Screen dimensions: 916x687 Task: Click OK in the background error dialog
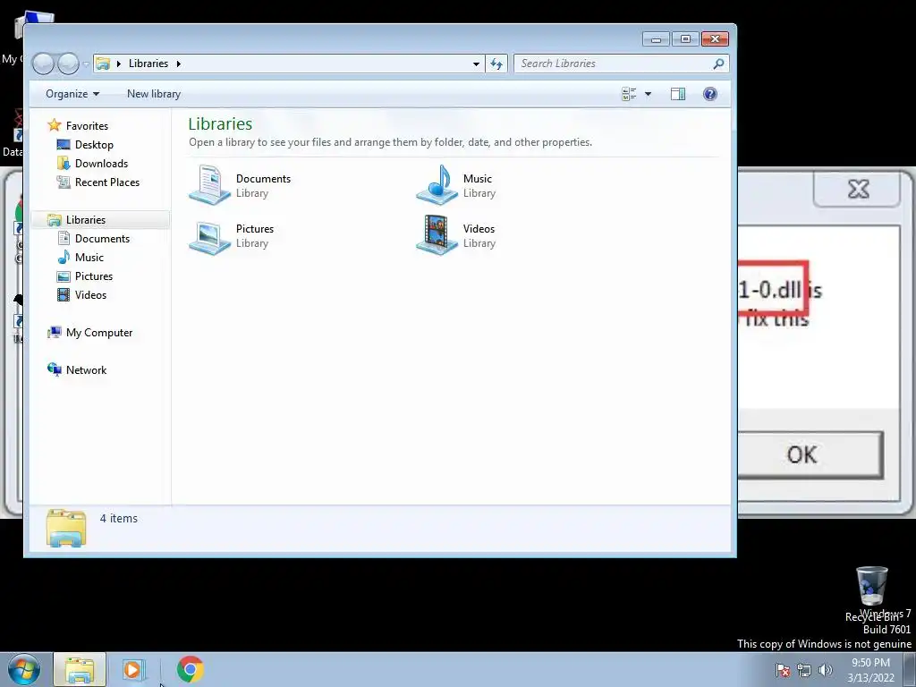(x=810, y=455)
